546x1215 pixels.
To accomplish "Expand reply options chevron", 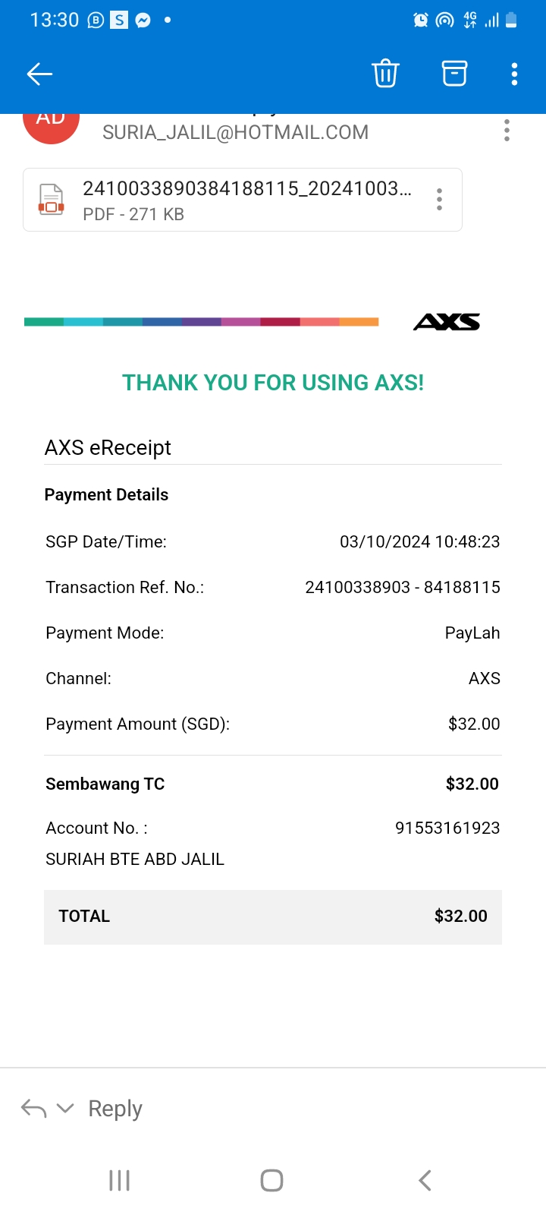I will (66, 1109).
